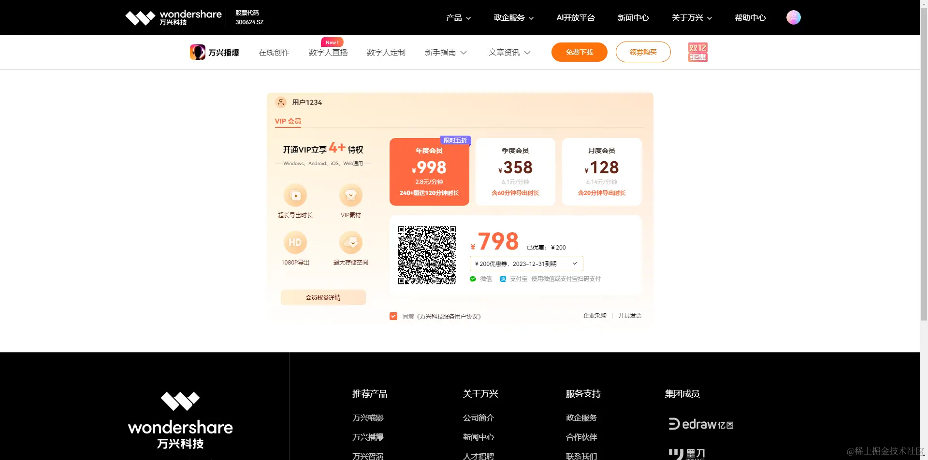Select the 季度会员 ¥358 plan card
Image resolution: width=928 pixels, height=460 pixels.
(515, 172)
